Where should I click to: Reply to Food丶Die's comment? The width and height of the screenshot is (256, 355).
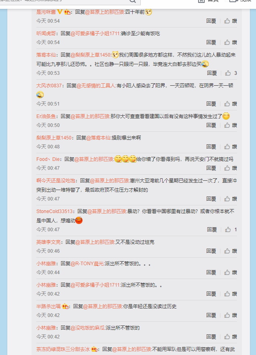(211, 168)
